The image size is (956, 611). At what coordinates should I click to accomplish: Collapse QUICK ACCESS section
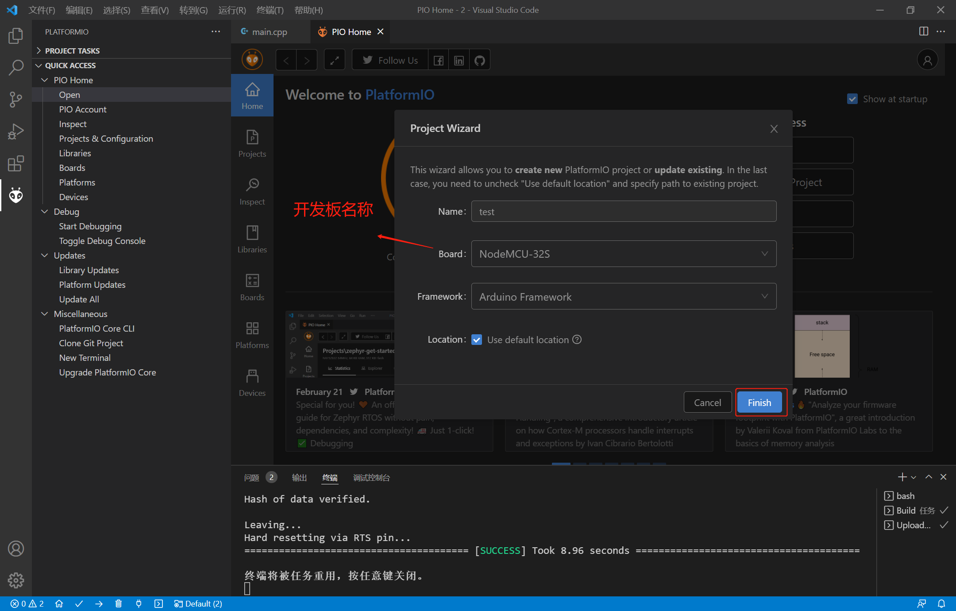(x=131, y=66)
